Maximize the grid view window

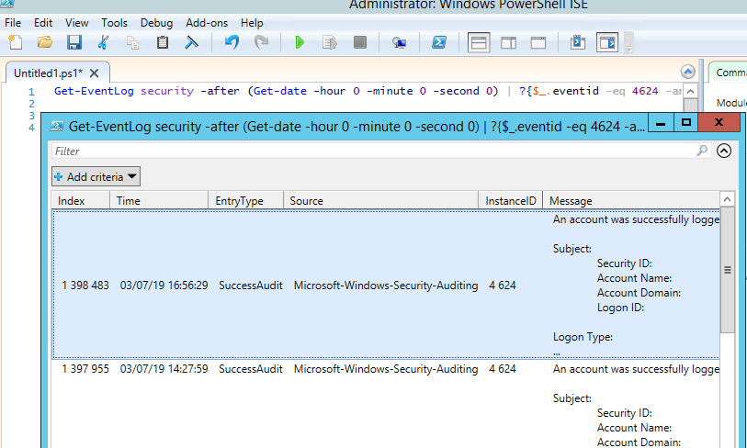point(686,123)
